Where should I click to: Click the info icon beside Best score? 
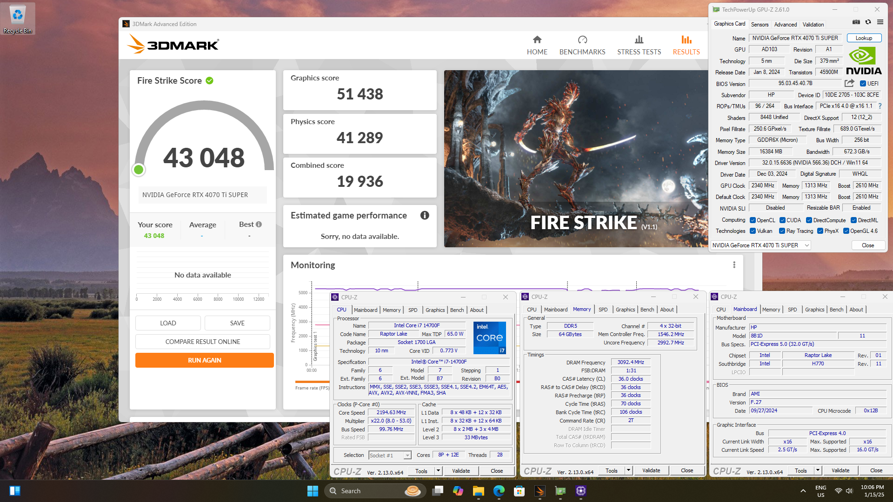point(259,224)
